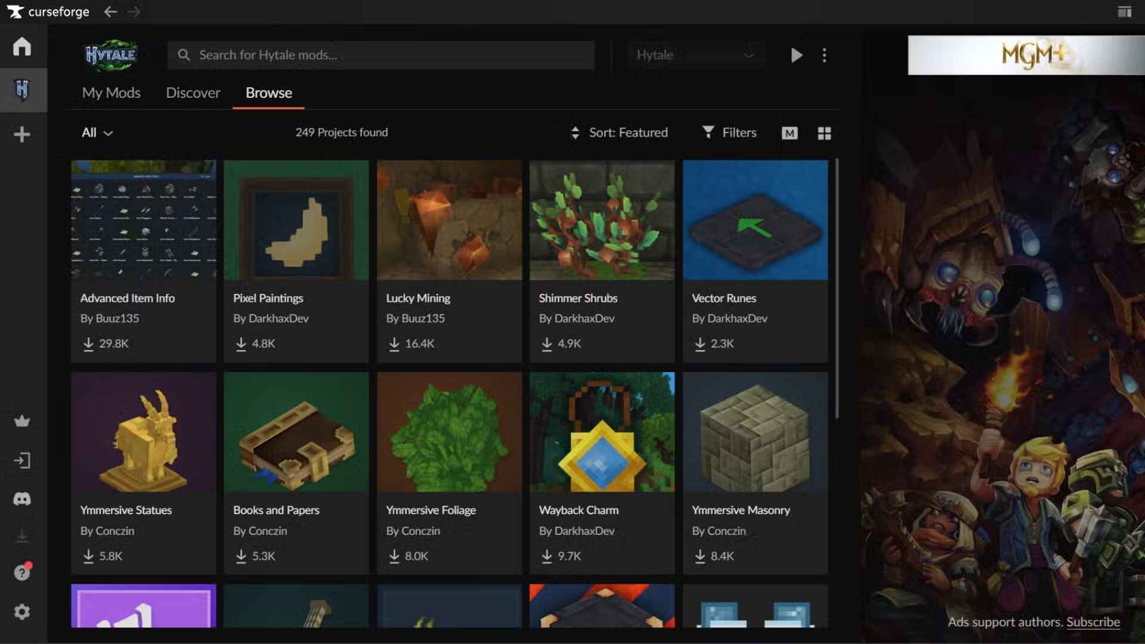Open the help icon with notification badge

[22, 572]
